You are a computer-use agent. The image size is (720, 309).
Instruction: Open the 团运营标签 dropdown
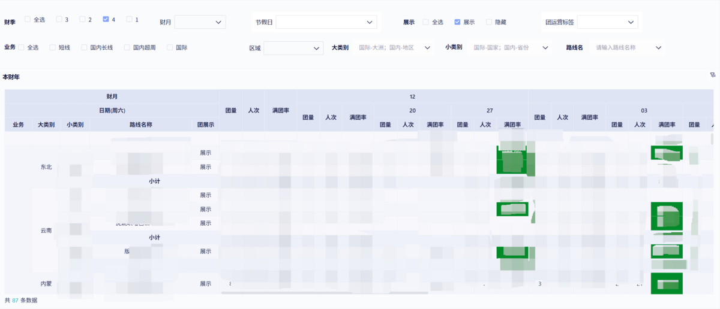[x=607, y=22]
